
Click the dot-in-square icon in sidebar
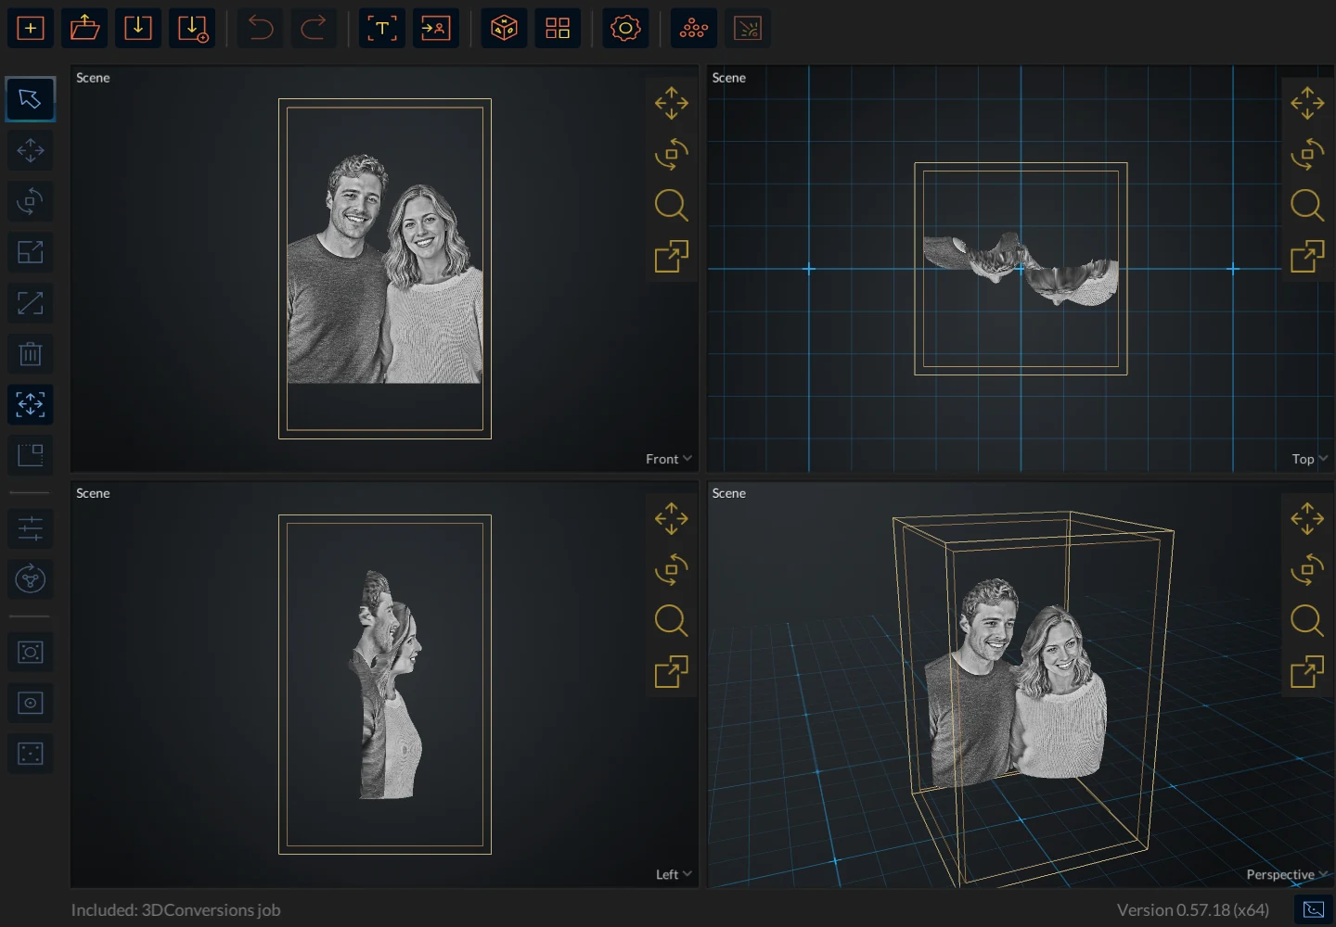coord(31,704)
